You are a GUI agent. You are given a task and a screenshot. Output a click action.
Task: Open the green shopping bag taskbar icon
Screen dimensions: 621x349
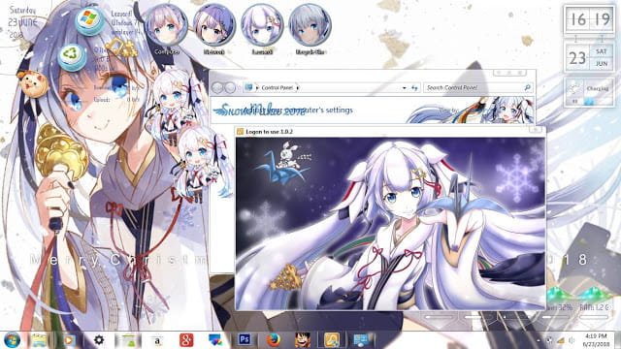tap(128, 340)
